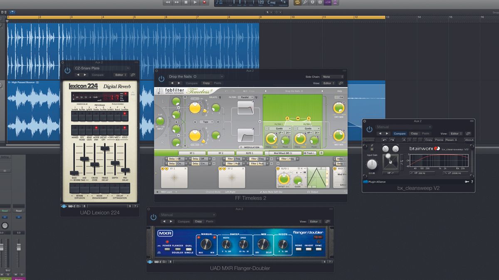The image size is (499, 280).
Task: Select the Mod Wheel (MS 1) tab
Action: tap(283, 153)
